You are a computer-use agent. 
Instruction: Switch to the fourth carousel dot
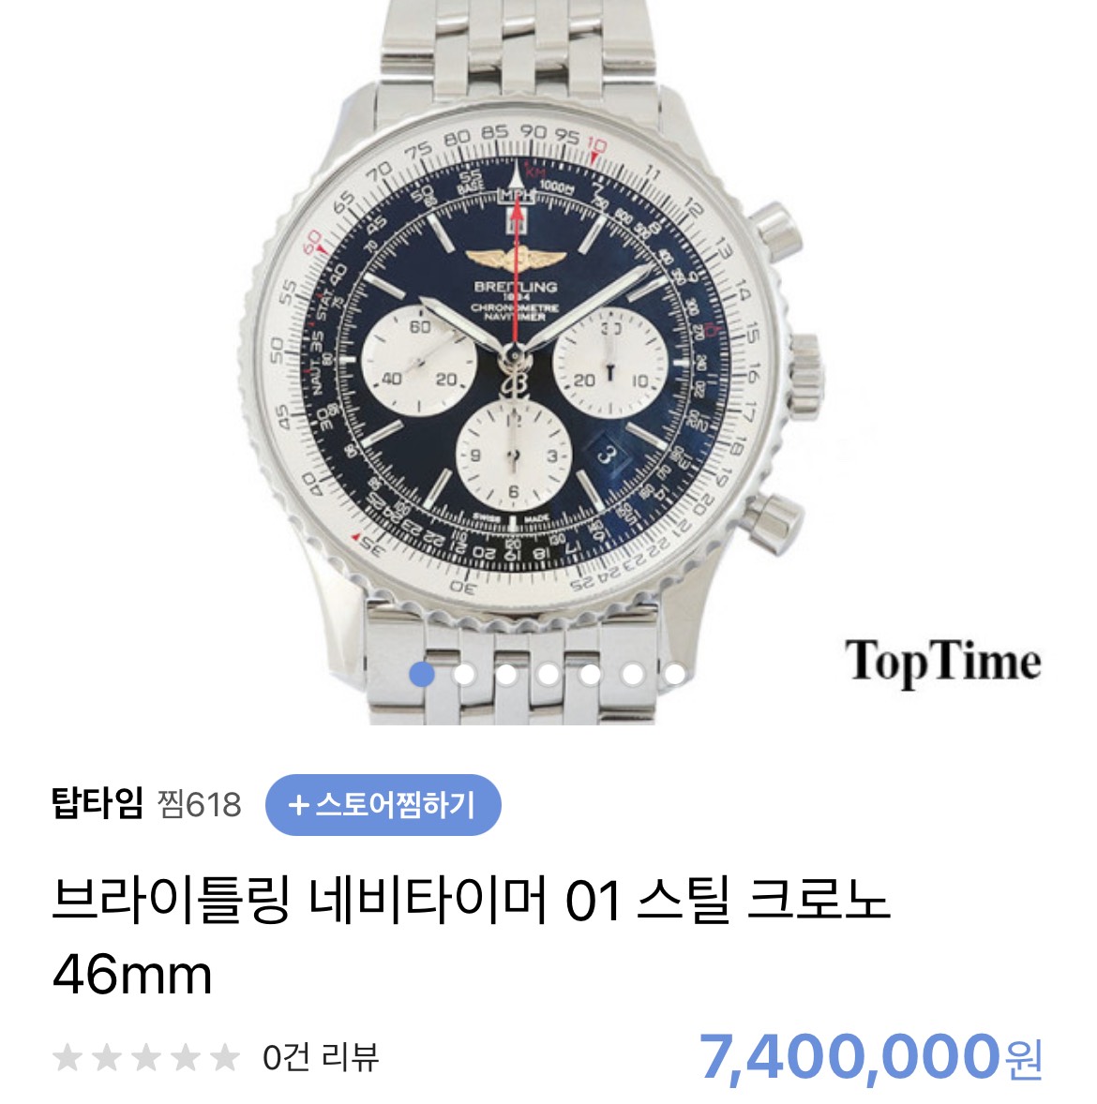click(548, 674)
